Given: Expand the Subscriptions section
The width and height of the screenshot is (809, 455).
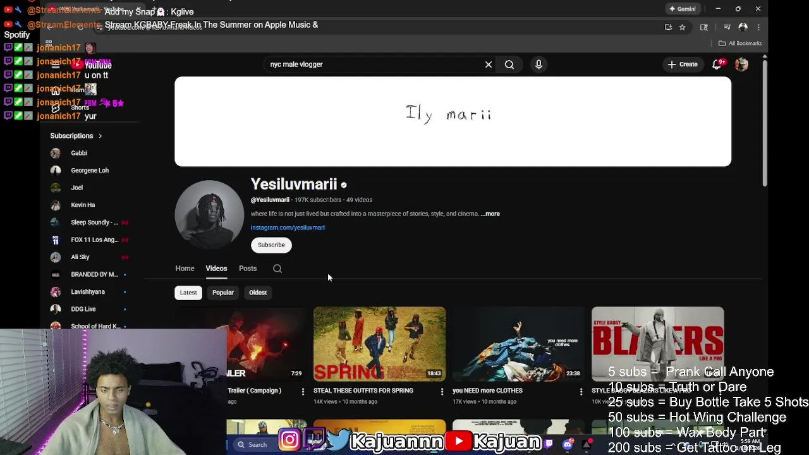Looking at the screenshot, I should pos(76,136).
